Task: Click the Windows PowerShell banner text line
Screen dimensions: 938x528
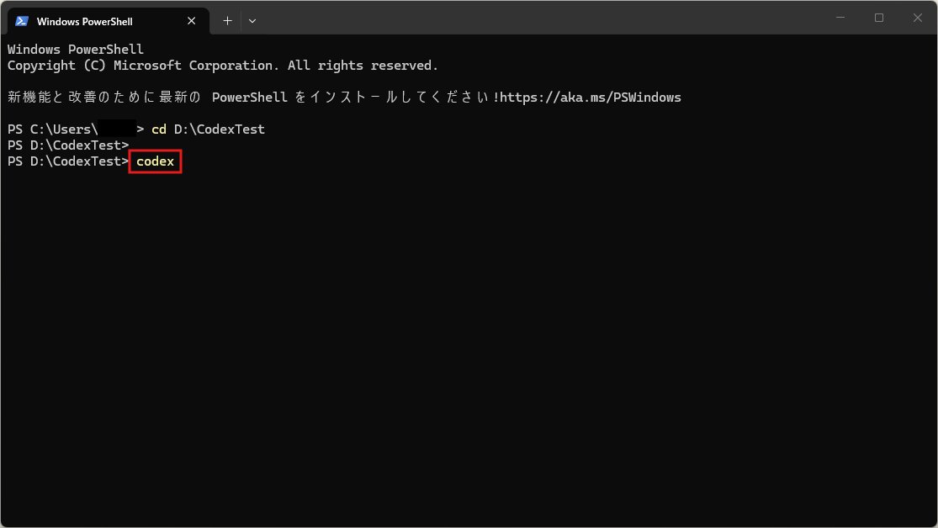Action: point(76,50)
